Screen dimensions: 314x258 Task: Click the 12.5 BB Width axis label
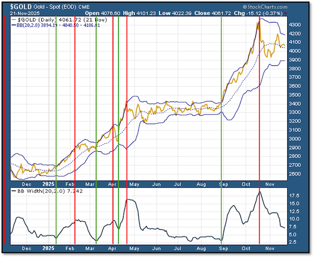(x=294, y=211)
